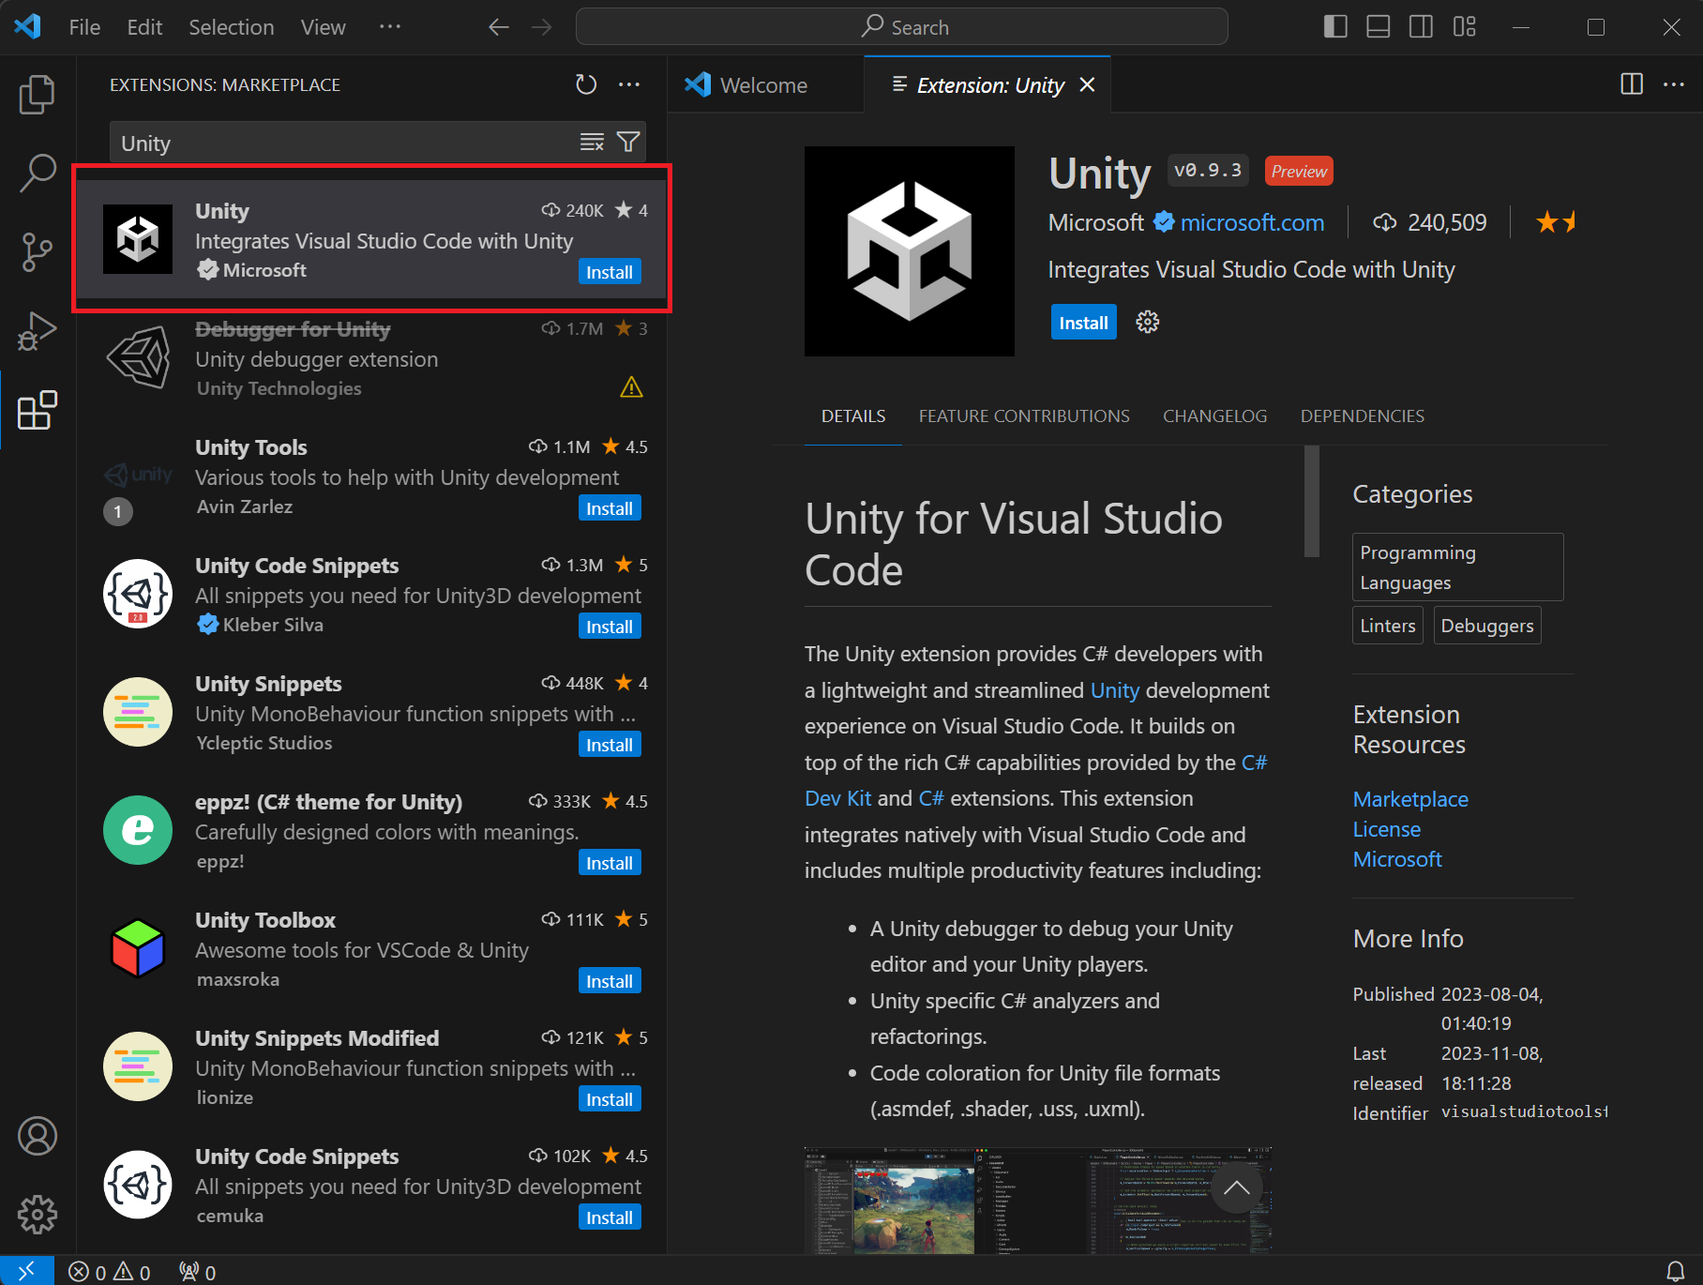Image resolution: width=1703 pixels, height=1285 pixels.
Task: Toggle the Primary Side Bar
Action: pyautogui.click(x=1334, y=26)
